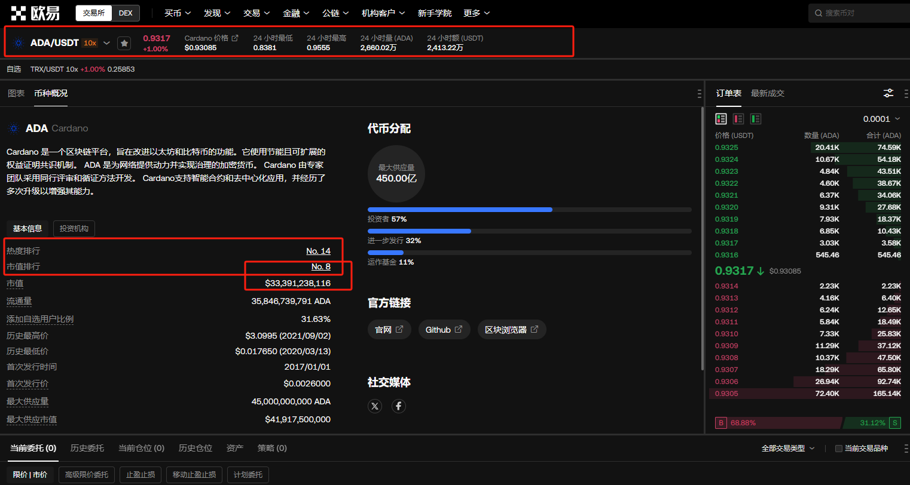This screenshot has height=485, width=910.
Task: Switch to the 交易所 toggle
Action: pos(94,13)
